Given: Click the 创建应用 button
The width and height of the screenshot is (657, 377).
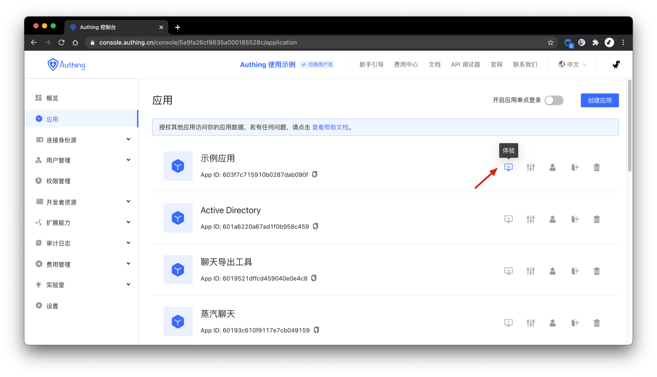Looking at the screenshot, I should pyautogui.click(x=600, y=100).
